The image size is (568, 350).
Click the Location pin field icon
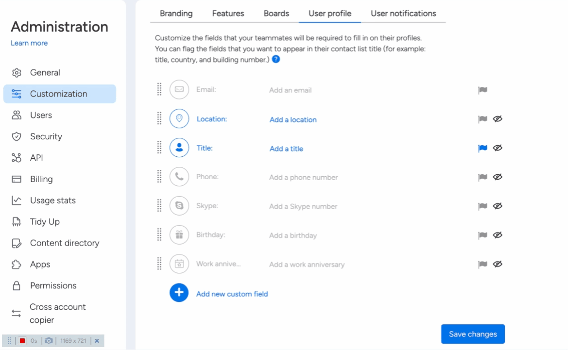(x=179, y=119)
